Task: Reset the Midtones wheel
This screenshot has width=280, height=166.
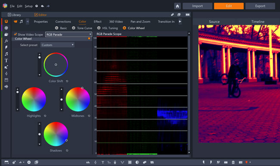Action: [89, 116]
